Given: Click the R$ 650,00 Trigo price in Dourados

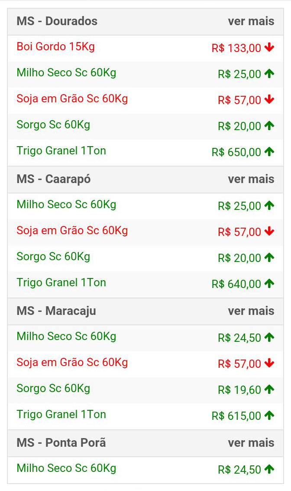Looking at the screenshot, I should click(236, 152).
